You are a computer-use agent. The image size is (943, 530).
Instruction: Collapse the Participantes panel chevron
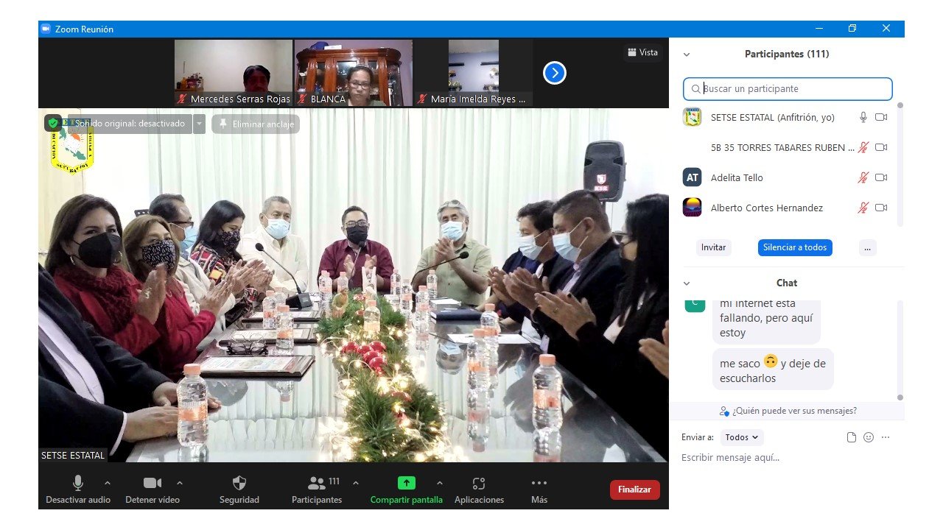click(687, 54)
